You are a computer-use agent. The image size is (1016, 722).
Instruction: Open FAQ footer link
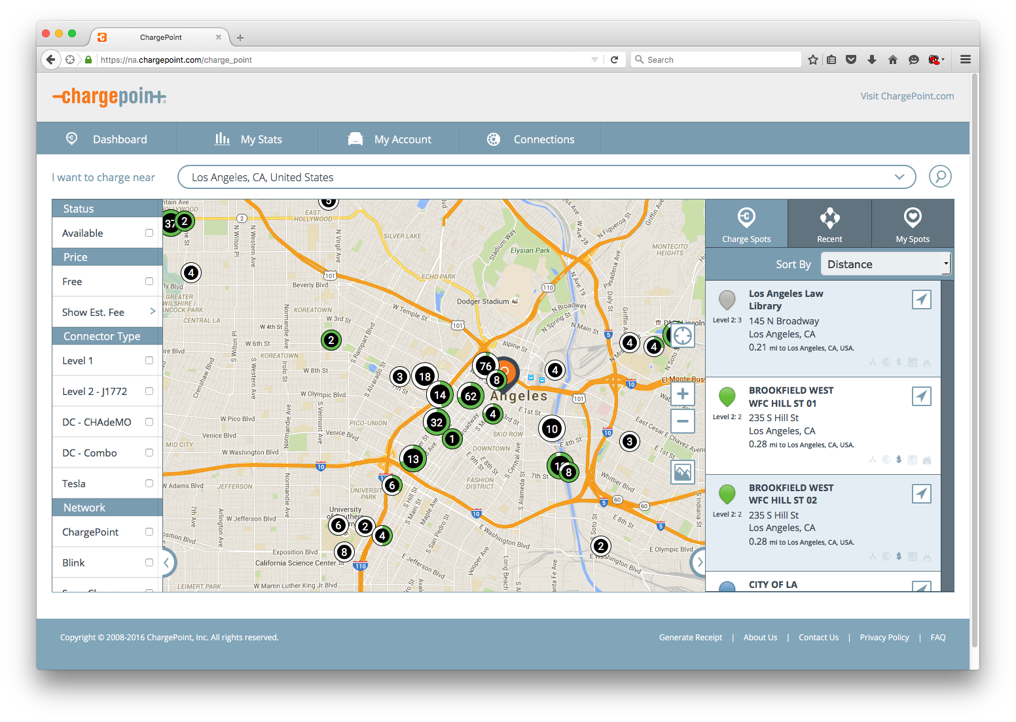tap(938, 638)
